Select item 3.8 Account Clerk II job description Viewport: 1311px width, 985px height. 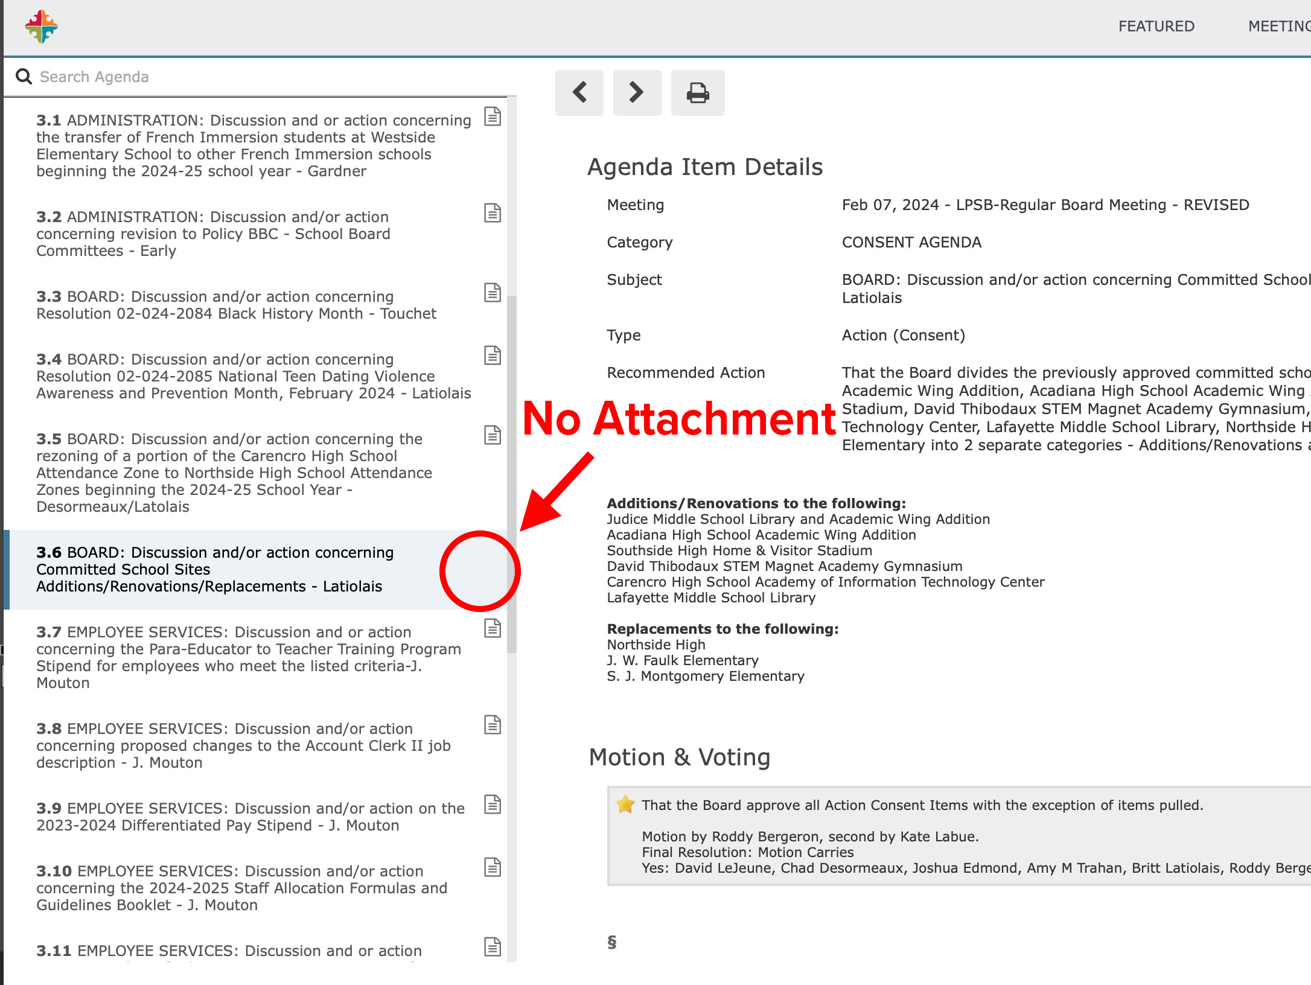pos(241,746)
